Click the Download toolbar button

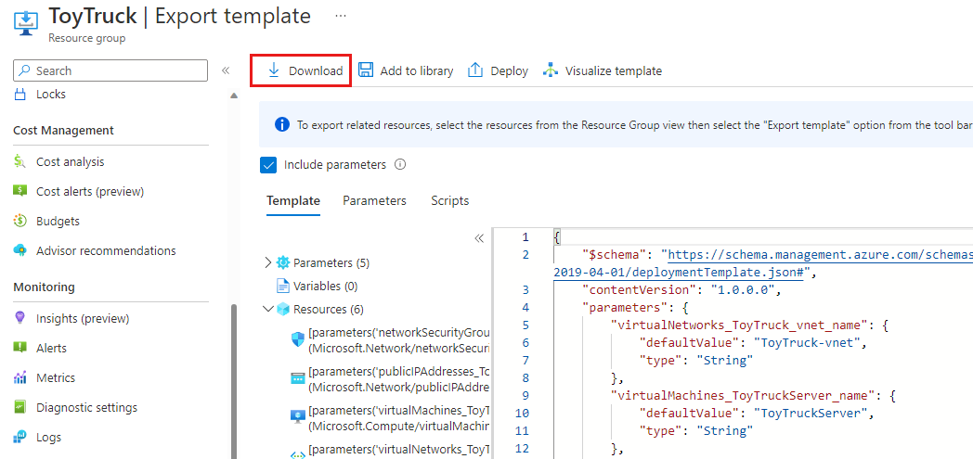301,70
